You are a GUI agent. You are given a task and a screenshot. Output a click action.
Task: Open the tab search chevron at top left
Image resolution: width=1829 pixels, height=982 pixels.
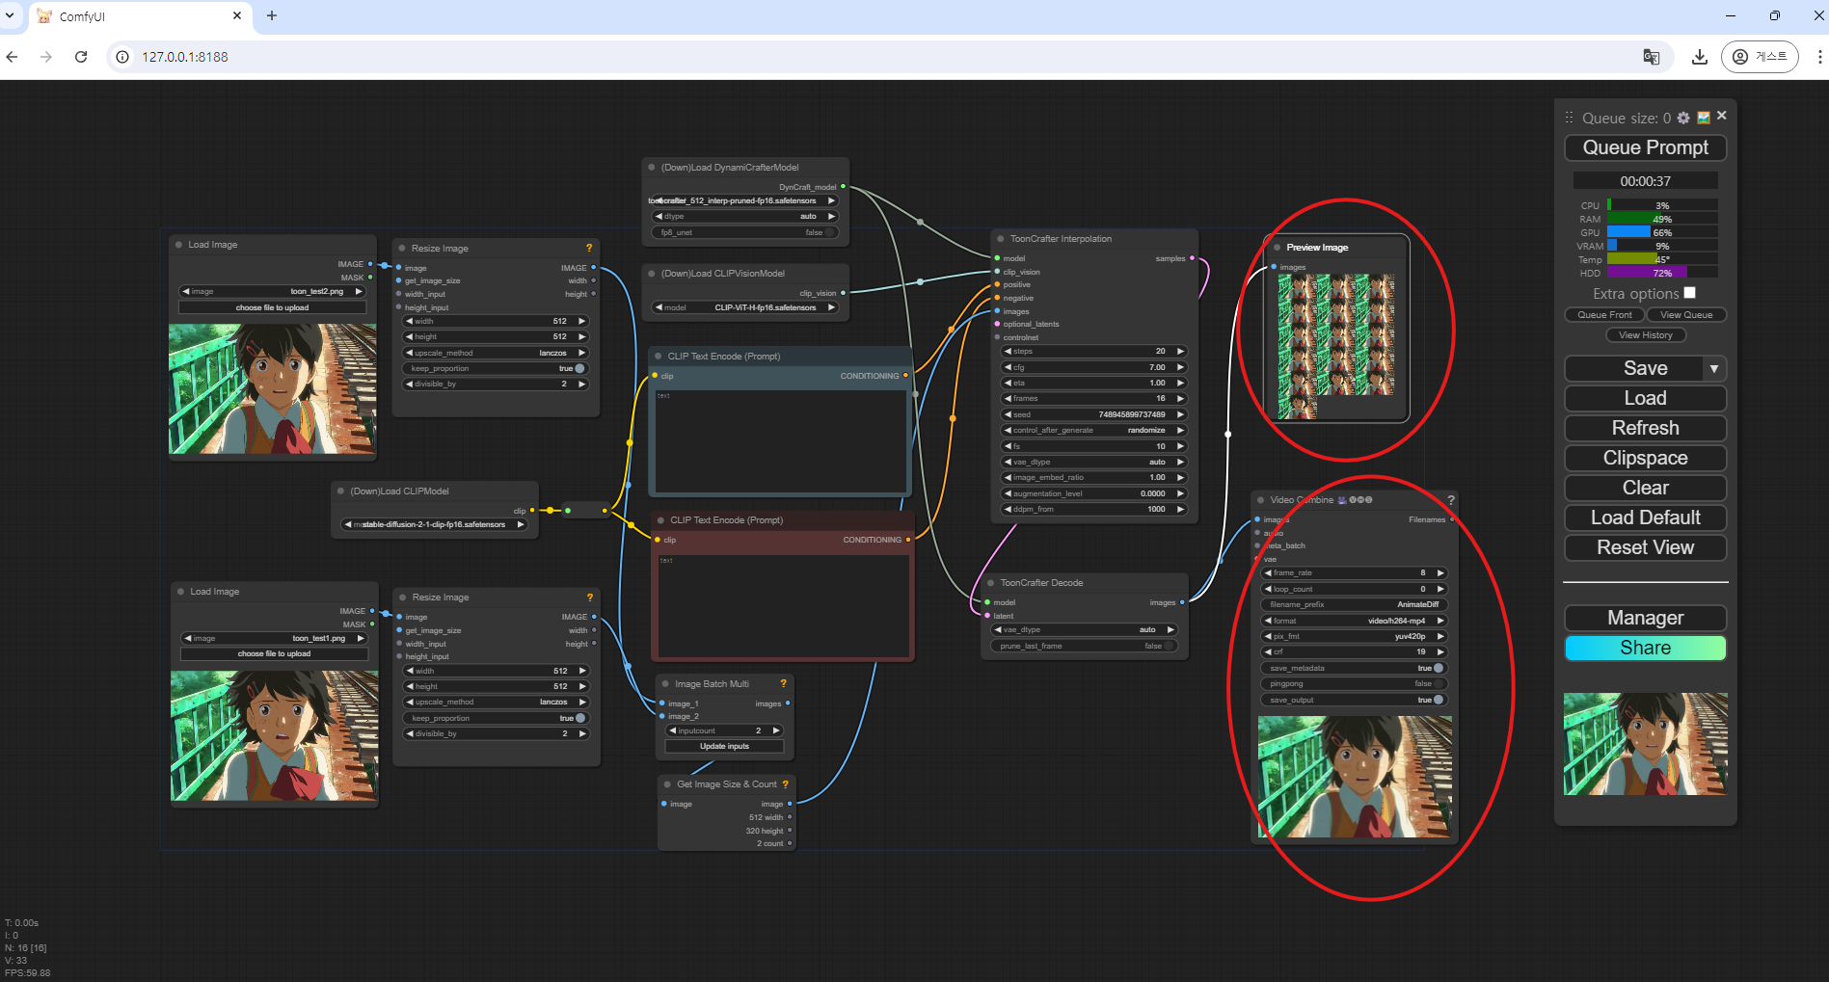10,15
